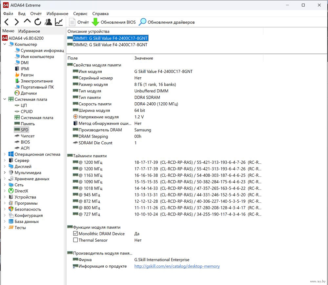Click the Up level arrow icon
The width and height of the screenshot is (328, 285).
coord(27,22)
